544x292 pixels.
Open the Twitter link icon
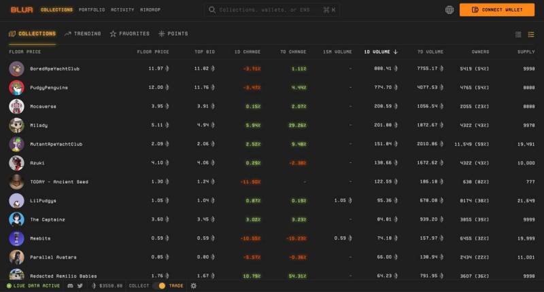[80, 286]
